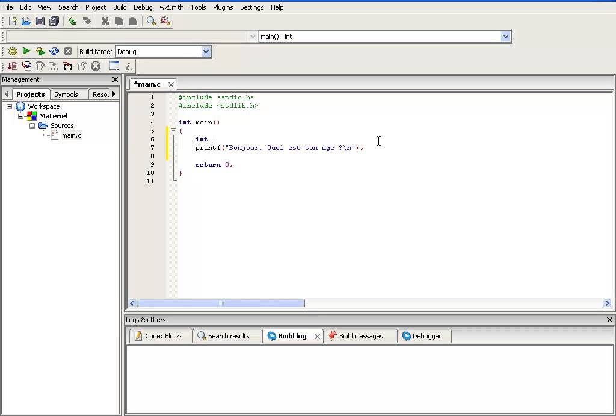Click the editor scroll right arrow
This screenshot has width=616, height=416.
click(608, 304)
